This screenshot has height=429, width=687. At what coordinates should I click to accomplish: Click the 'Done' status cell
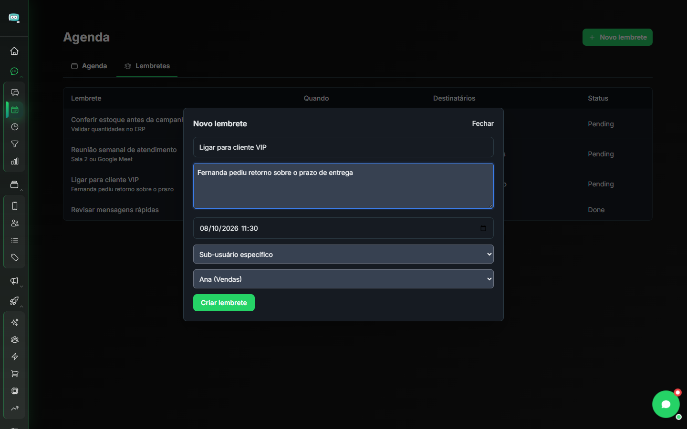pos(596,210)
